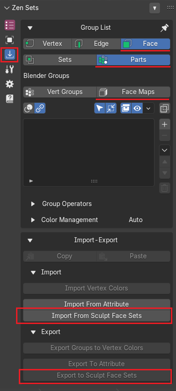
Task: Click the pin icon in Group List
Action: [x=165, y=28]
